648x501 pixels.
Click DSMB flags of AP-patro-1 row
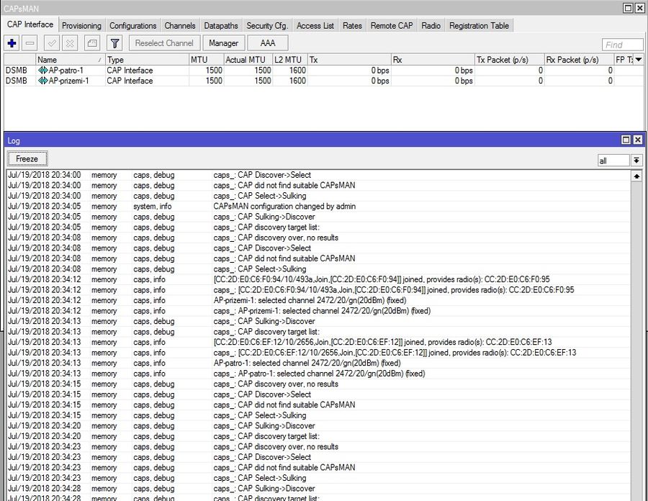point(16,71)
